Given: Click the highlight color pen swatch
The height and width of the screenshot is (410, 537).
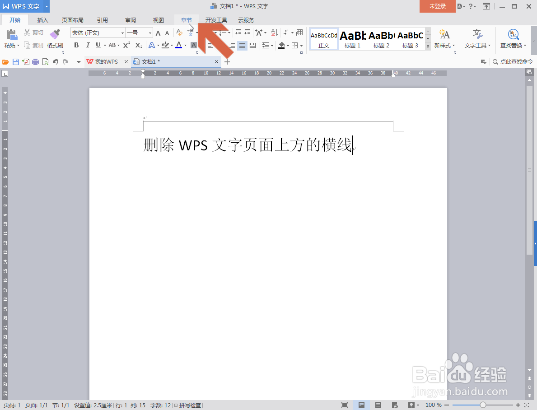Looking at the screenshot, I should (165, 45).
